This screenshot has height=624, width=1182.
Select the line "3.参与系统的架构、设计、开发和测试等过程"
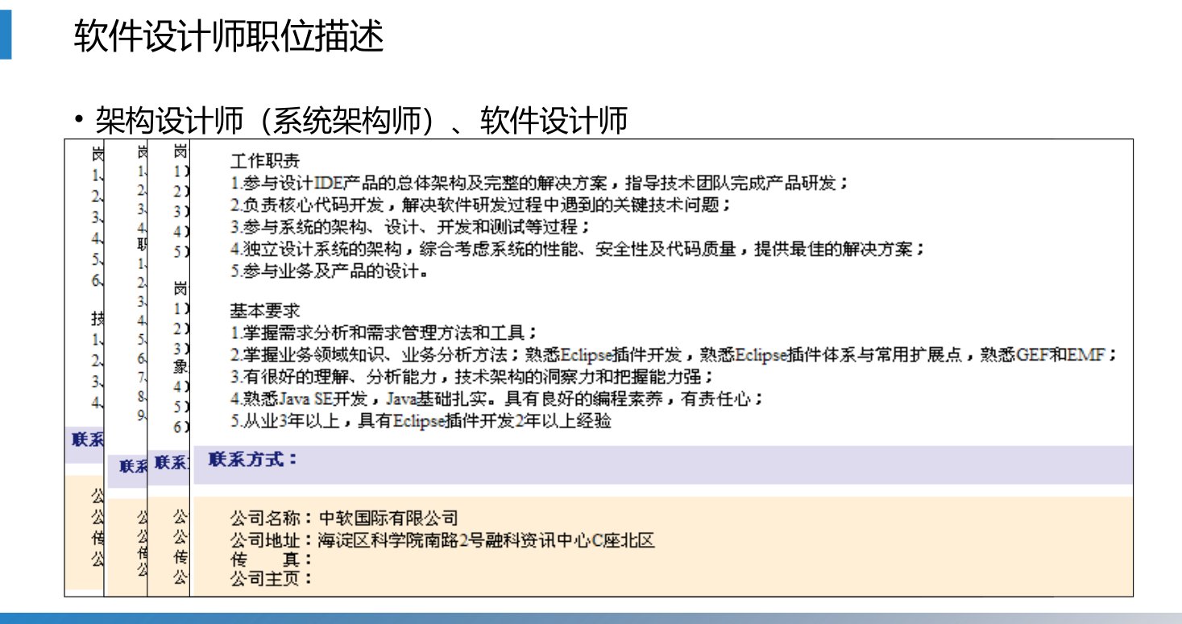[411, 227]
